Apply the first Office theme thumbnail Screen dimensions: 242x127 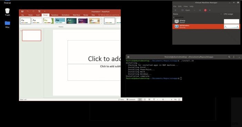[x=25, y=21]
